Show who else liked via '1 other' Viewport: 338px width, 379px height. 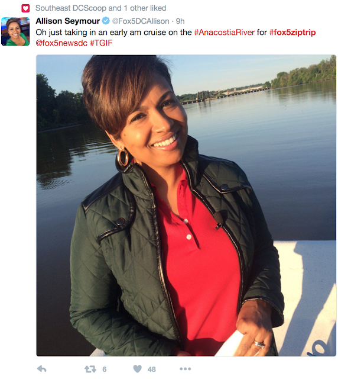coord(139,8)
